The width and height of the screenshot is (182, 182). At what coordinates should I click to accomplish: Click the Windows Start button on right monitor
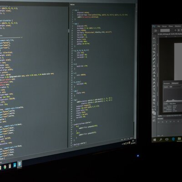pos(155,140)
